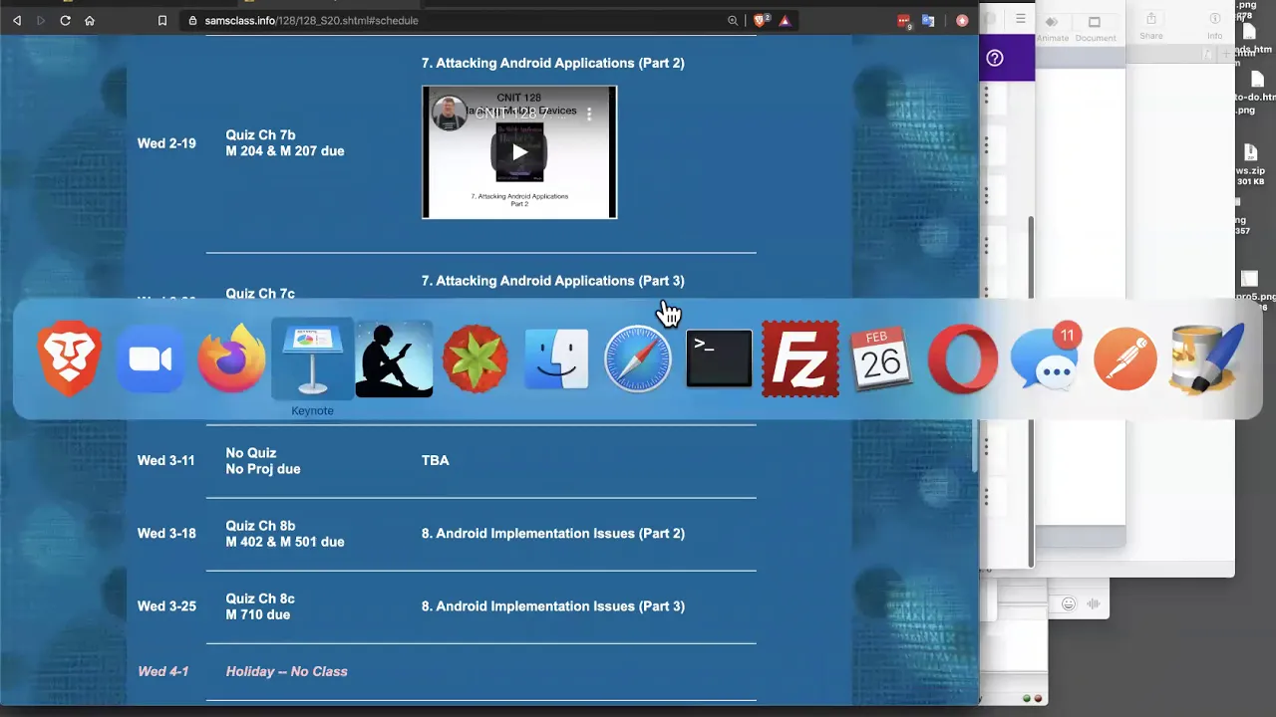
Task: Click the purple help question mark icon
Action: tap(995, 58)
